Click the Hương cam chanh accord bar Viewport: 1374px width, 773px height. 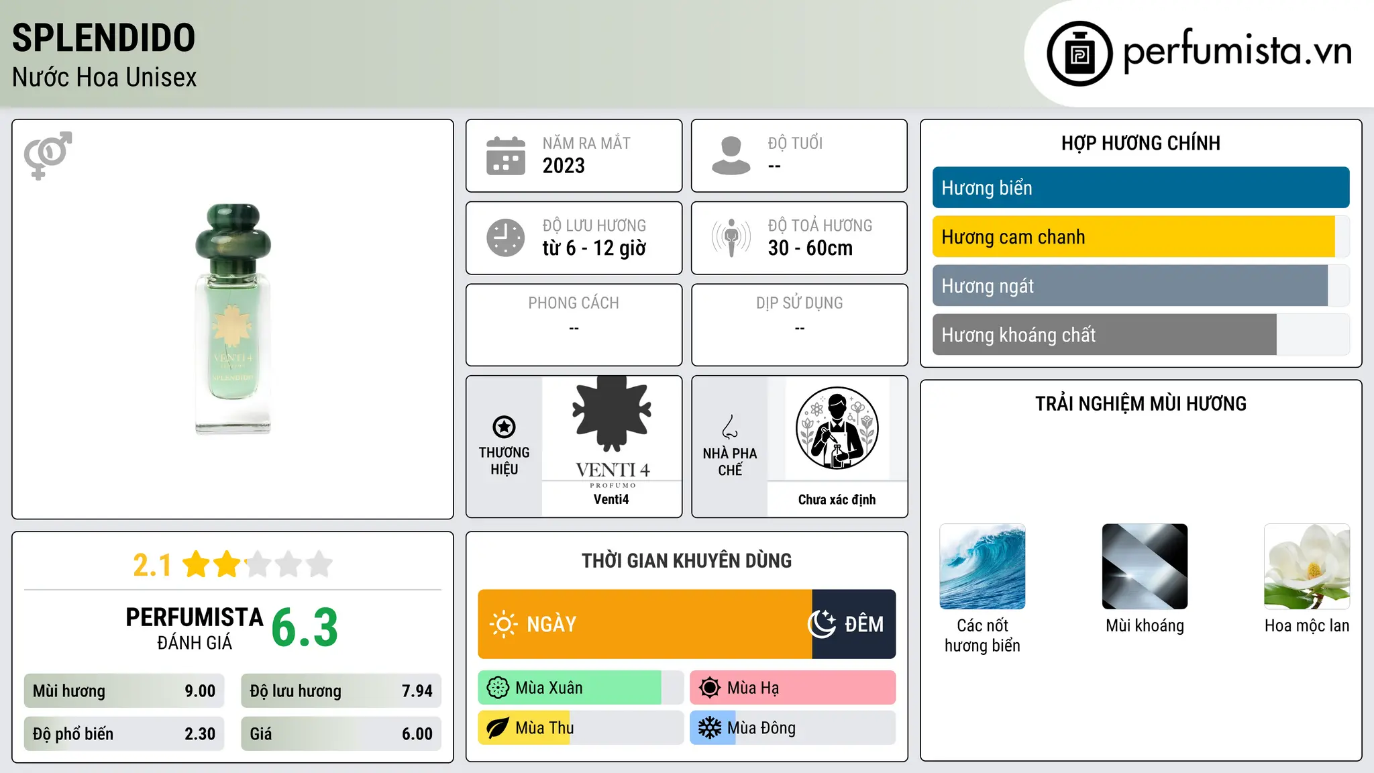1141,237
